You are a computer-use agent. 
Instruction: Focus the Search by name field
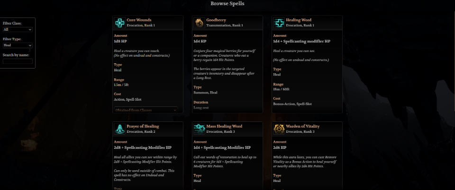[x=18, y=61]
